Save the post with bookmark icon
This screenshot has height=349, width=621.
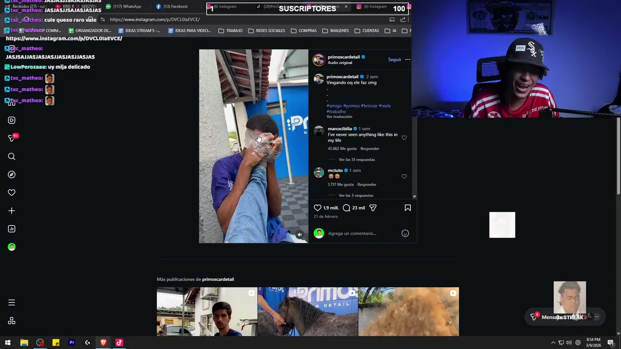pos(408,207)
